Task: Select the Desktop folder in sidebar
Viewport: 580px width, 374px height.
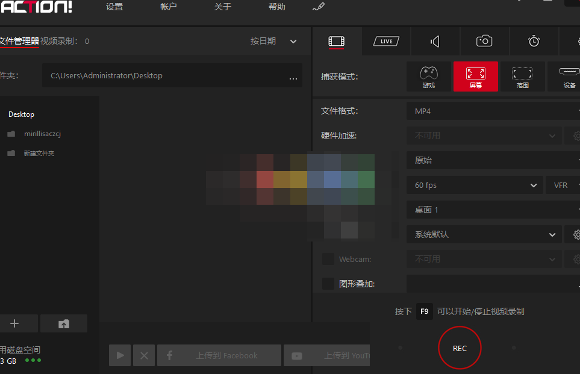Action: click(23, 114)
